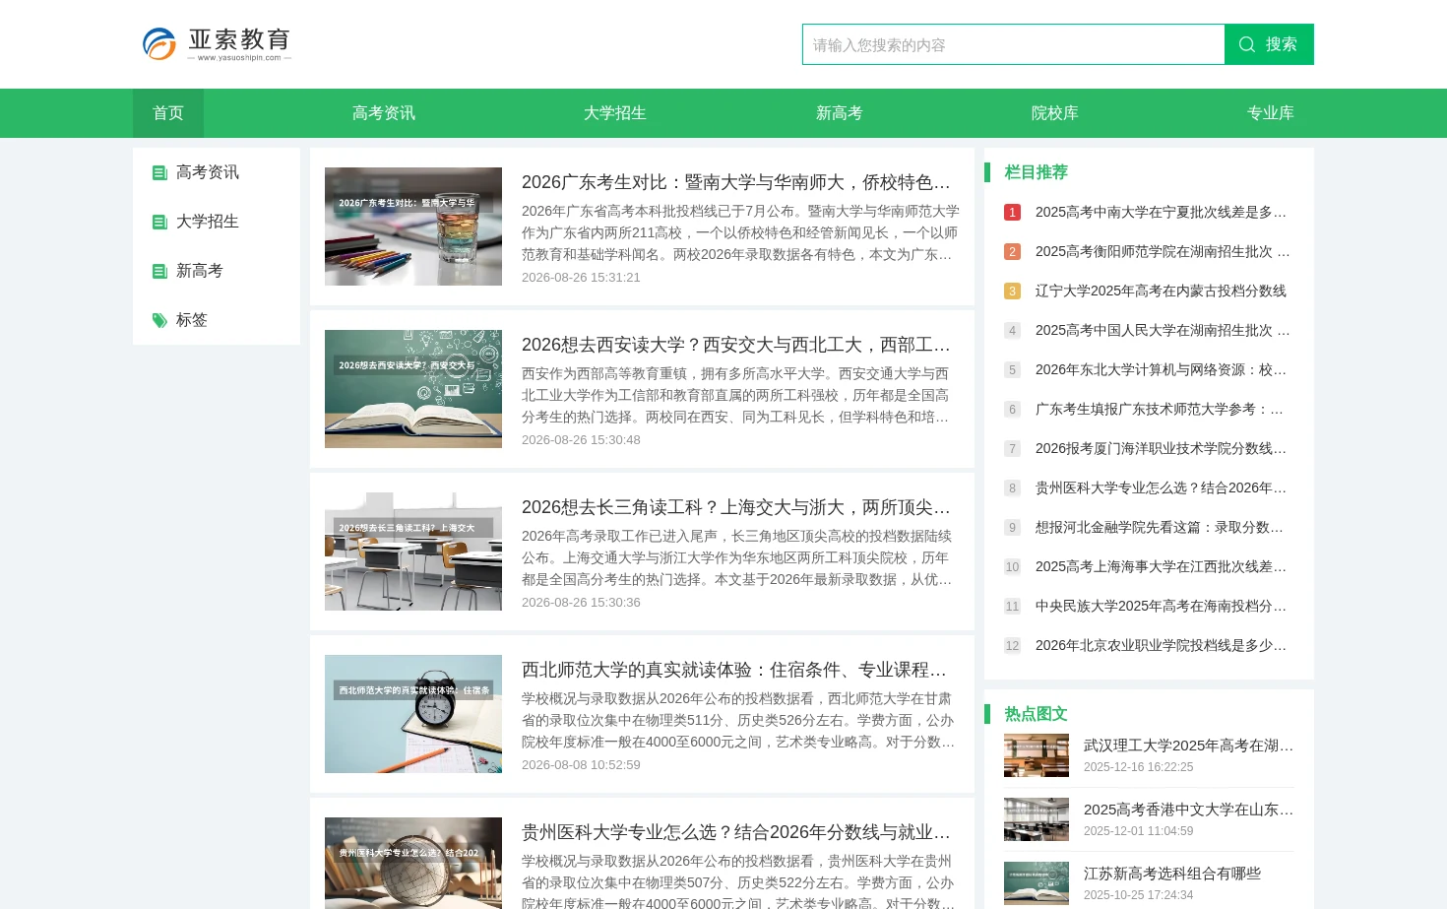
Task: Click thumbnail beside 武汉理工大学 hot article
Action: pyautogui.click(x=1037, y=755)
